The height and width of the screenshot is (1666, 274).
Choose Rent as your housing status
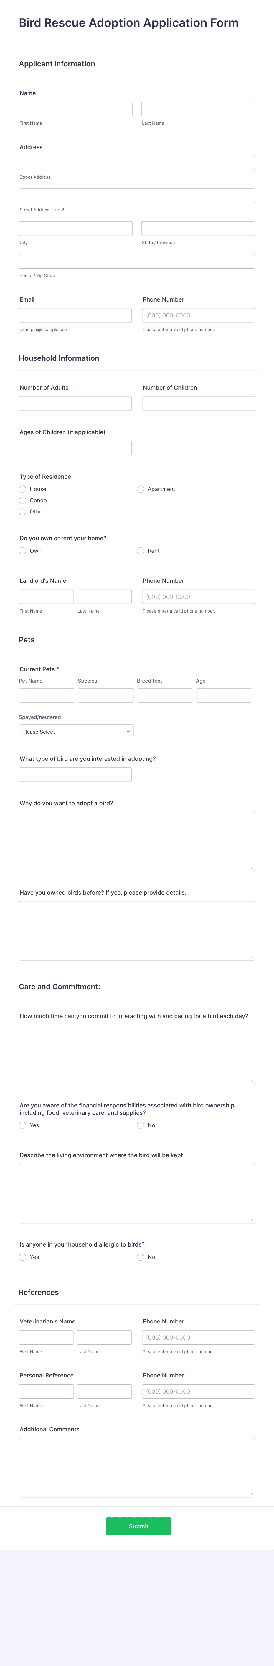[140, 550]
